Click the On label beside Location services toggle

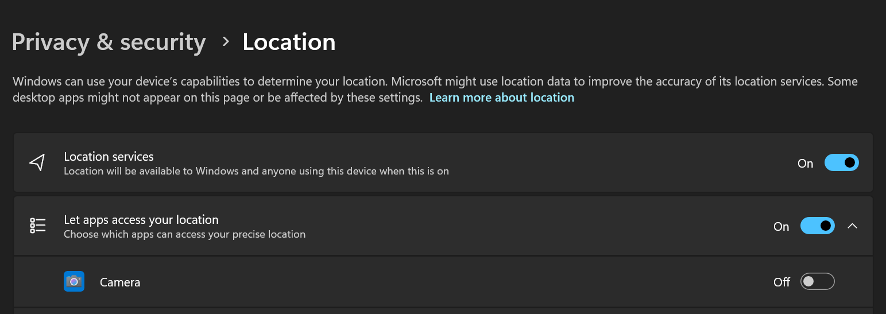pyautogui.click(x=805, y=164)
